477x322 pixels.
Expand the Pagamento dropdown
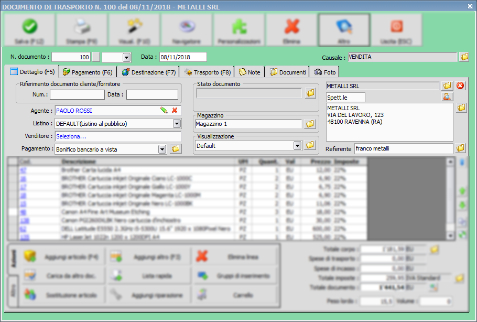click(x=162, y=149)
